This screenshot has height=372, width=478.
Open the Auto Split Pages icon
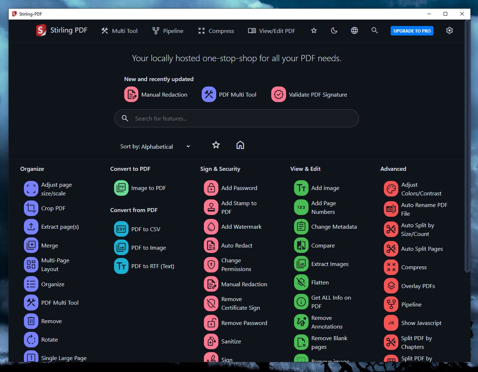click(x=391, y=249)
